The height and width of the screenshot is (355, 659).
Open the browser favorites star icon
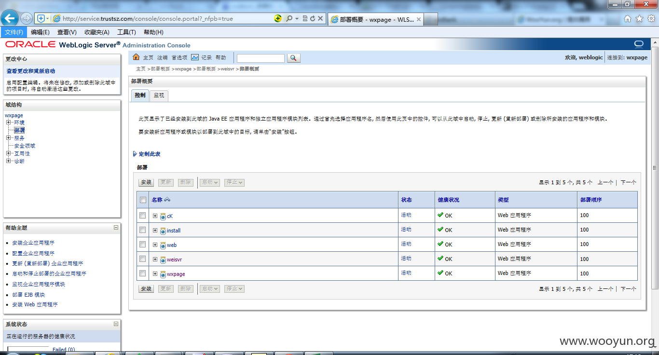coord(639,19)
